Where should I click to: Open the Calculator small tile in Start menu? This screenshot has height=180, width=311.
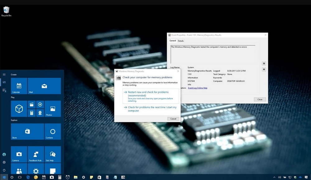pos(31,113)
